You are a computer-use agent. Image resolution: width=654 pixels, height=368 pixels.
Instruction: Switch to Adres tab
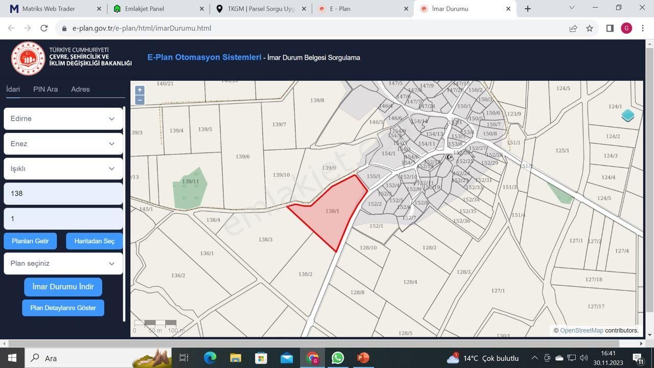80,89
